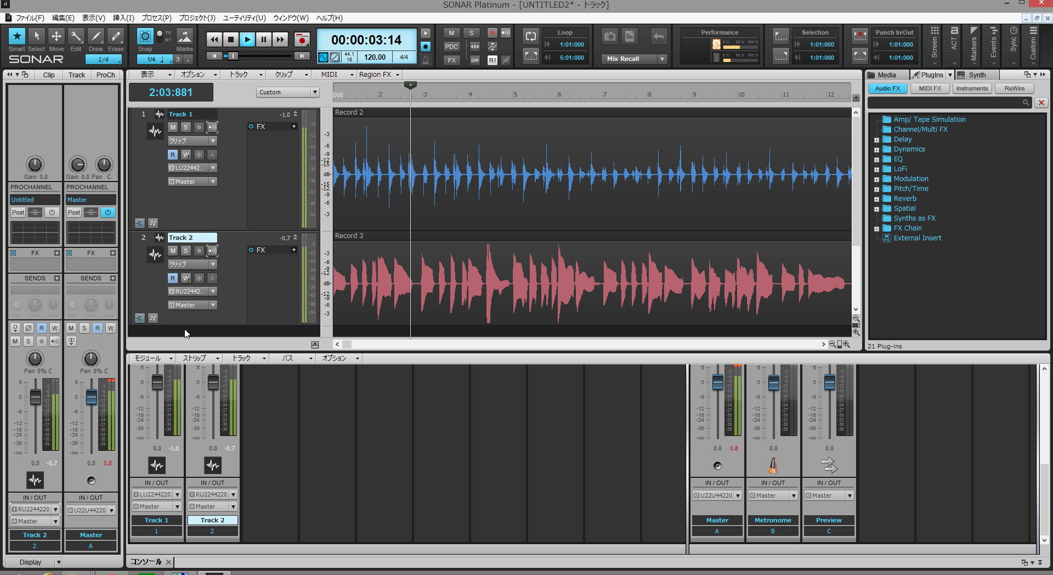
Task: Mute Track 1 in track view
Action: point(173,127)
